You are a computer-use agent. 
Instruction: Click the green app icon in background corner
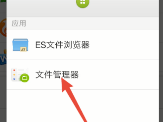pyautogui.click(x=3, y=1)
